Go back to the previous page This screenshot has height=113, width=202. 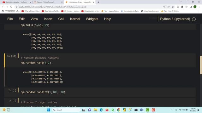coord(3,7)
